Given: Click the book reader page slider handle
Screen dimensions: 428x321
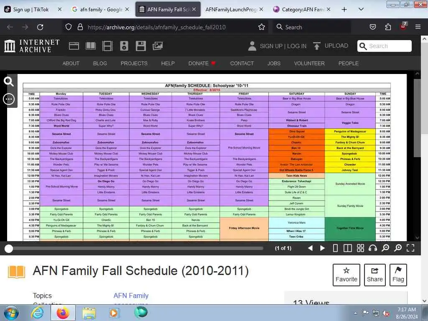Looking at the screenshot, I should point(9,248).
